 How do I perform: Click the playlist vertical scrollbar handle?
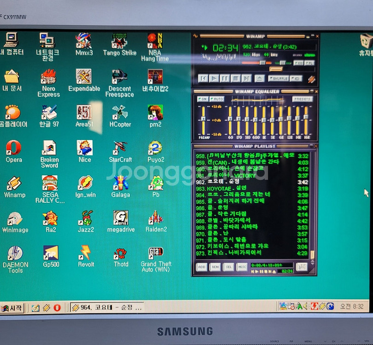312,255
